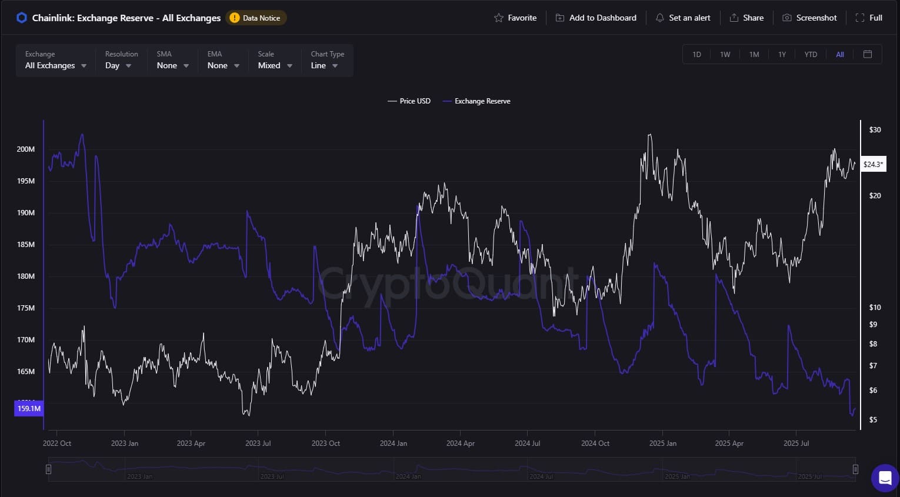Select the 1Y time range
900x497 pixels.
pos(782,54)
